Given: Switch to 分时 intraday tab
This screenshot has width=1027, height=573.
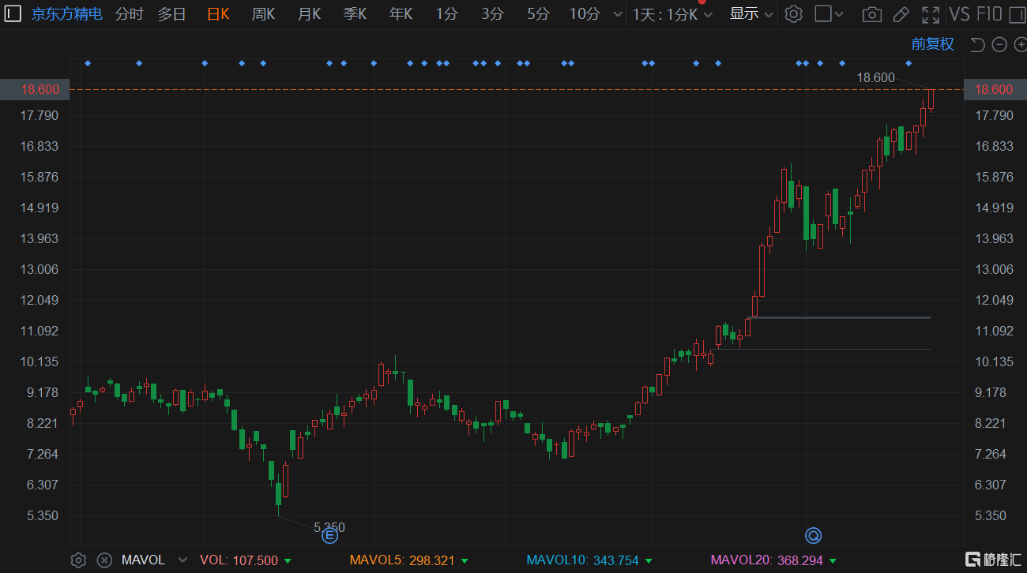Looking at the screenshot, I should pyautogui.click(x=130, y=14).
